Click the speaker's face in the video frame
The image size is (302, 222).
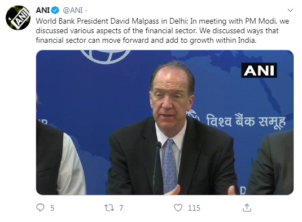[x=170, y=101]
